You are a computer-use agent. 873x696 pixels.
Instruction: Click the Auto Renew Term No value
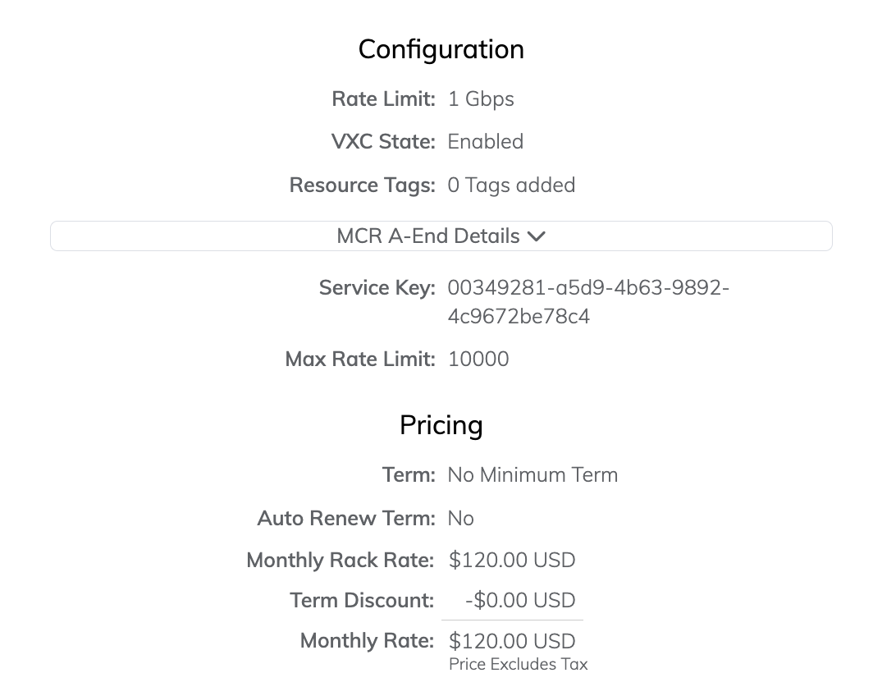click(460, 519)
